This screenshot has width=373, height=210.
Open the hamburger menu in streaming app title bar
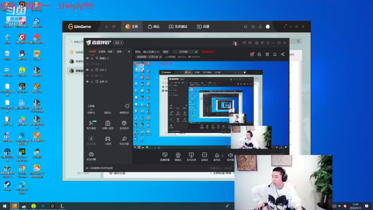(268, 43)
